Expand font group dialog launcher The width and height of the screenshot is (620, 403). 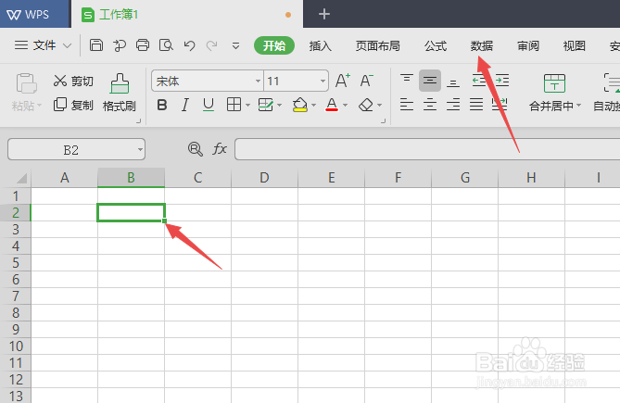pyautogui.click(x=383, y=120)
